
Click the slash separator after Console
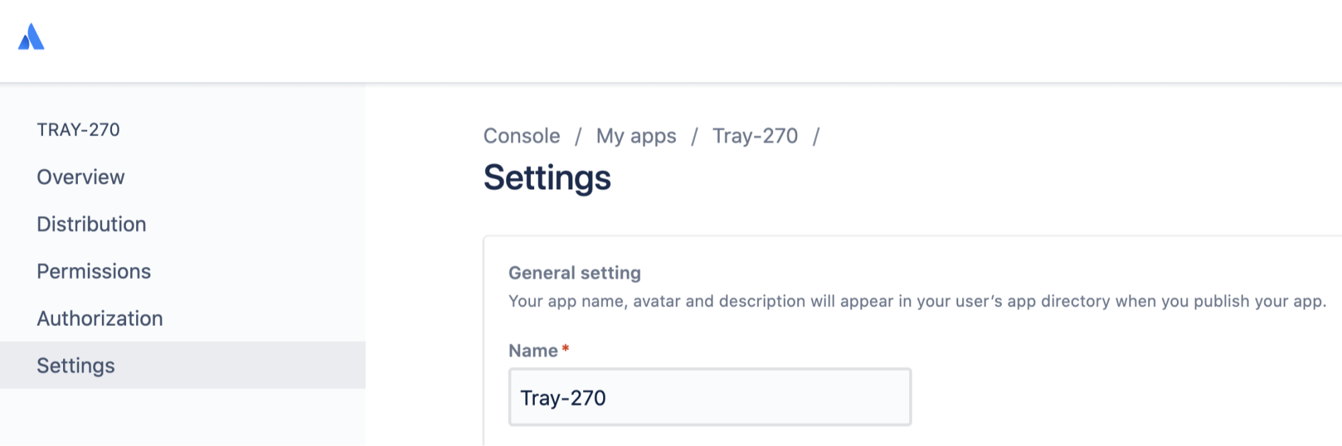pos(578,137)
